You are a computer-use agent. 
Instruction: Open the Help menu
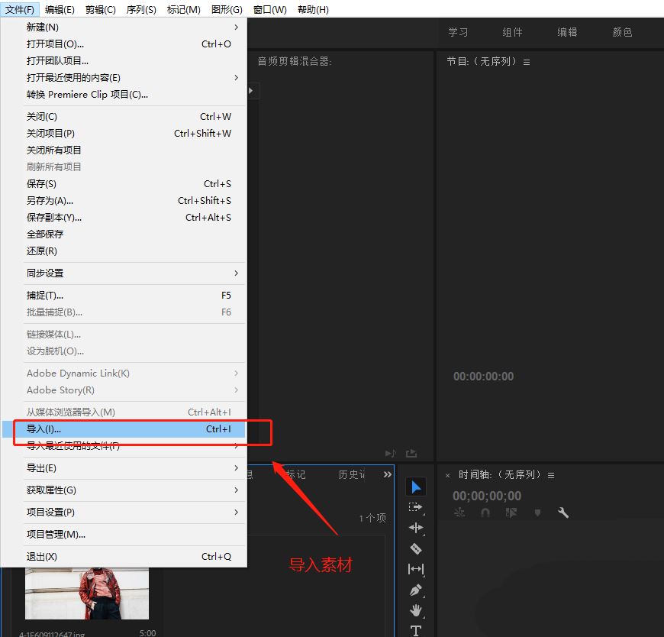[x=313, y=9]
